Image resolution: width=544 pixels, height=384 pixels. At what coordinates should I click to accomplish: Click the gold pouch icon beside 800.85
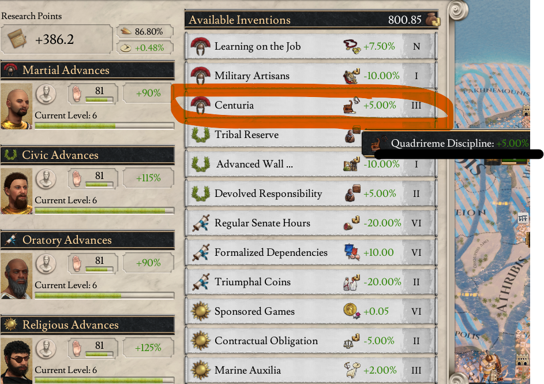click(432, 20)
